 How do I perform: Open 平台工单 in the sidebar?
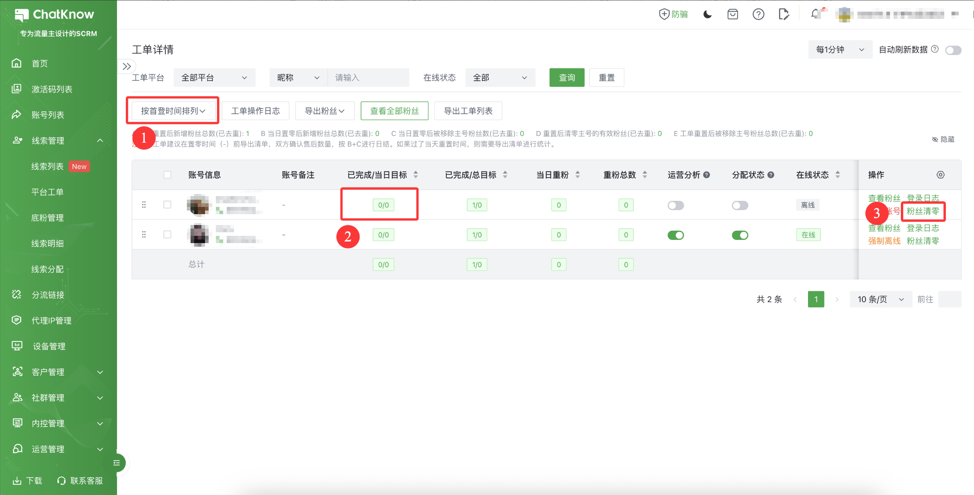tap(47, 192)
